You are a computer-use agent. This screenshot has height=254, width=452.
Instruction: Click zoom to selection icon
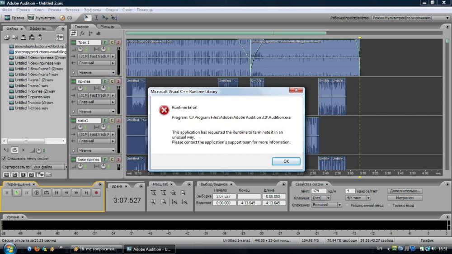[183, 193]
